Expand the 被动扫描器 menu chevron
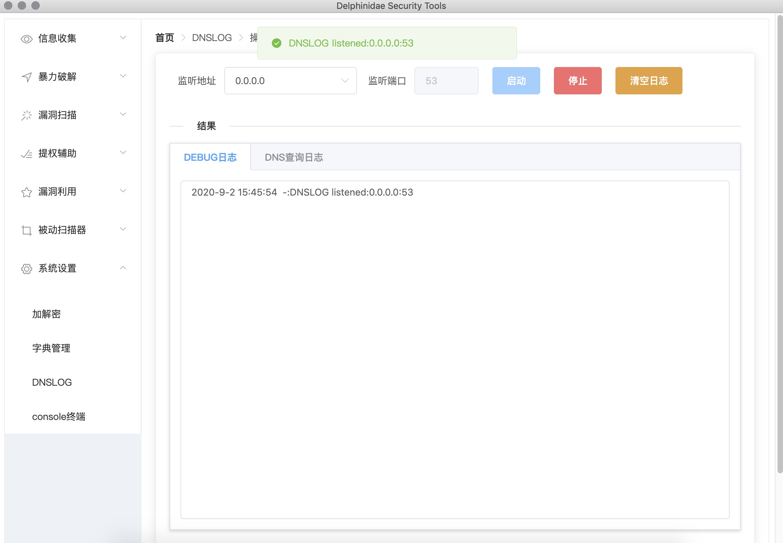This screenshot has width=783, height=543. (x=123, y=229)
